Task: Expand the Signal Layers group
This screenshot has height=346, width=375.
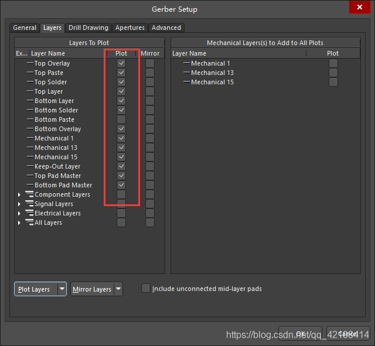Action: (x=19, y=204)
